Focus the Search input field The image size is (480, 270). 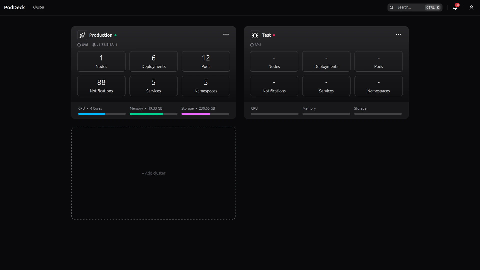tap(410, 7)
